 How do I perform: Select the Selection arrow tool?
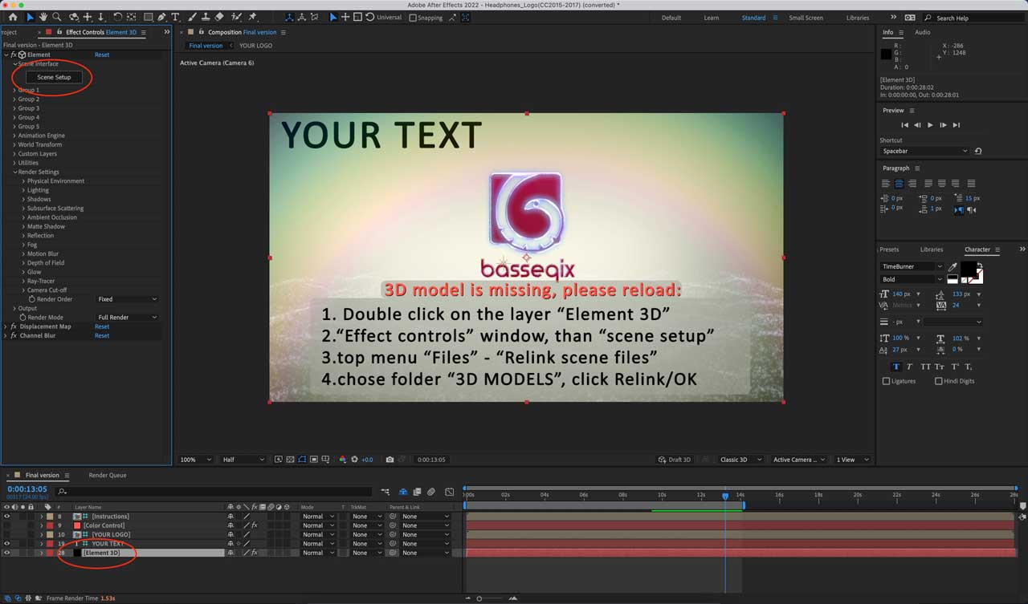coord(31,17)
